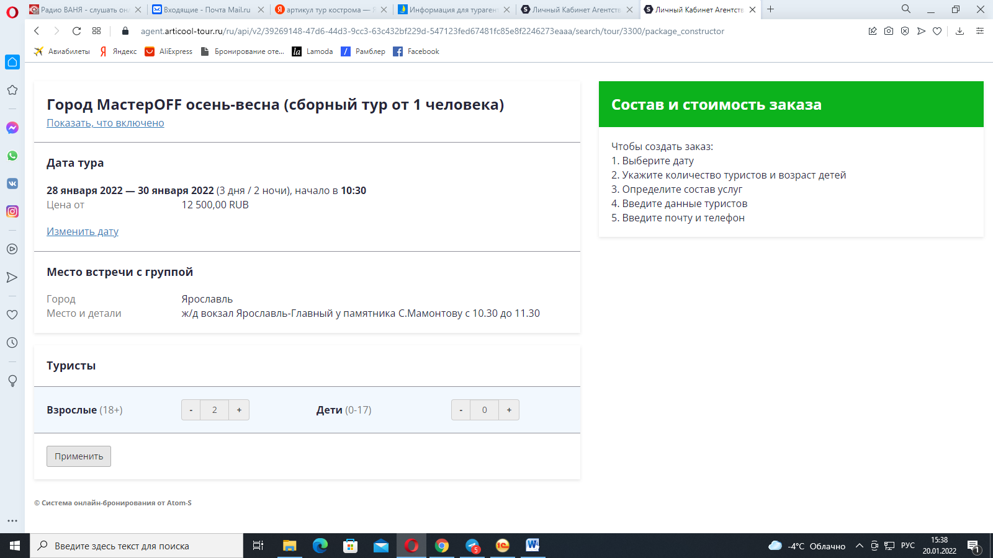Open a new browser tab

[x=771, y=9]
